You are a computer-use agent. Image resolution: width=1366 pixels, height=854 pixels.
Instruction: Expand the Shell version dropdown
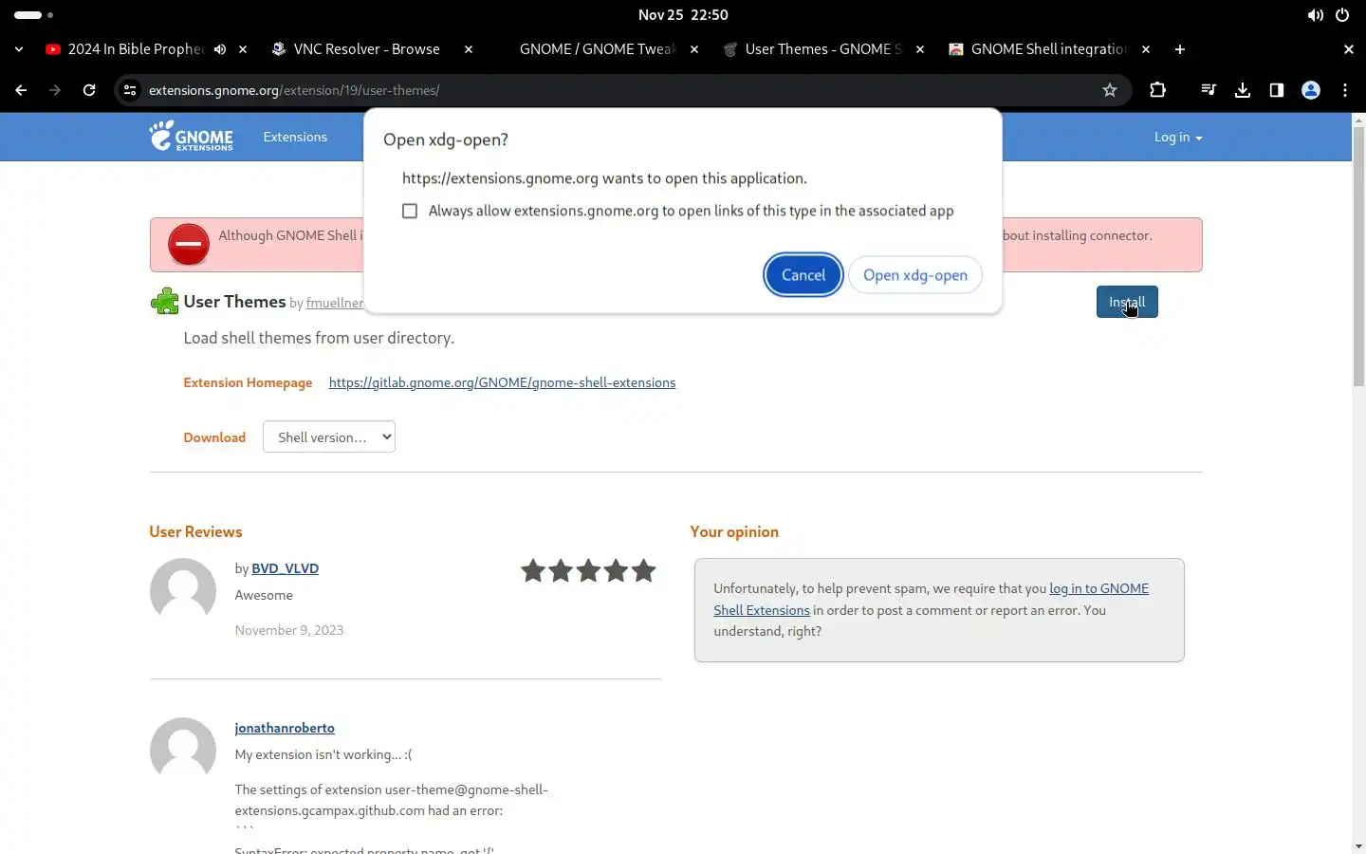coord(329,436)
